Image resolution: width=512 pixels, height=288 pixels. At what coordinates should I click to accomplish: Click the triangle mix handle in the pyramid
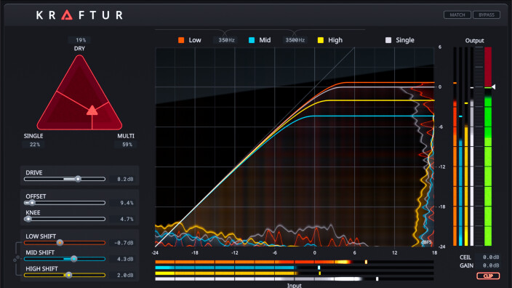click(92, 111)
